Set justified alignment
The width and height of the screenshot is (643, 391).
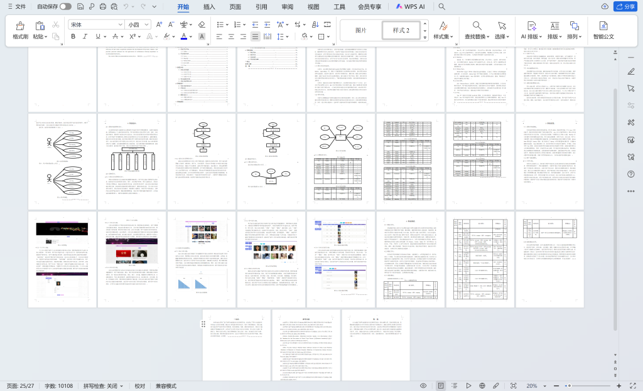point(255,36)
